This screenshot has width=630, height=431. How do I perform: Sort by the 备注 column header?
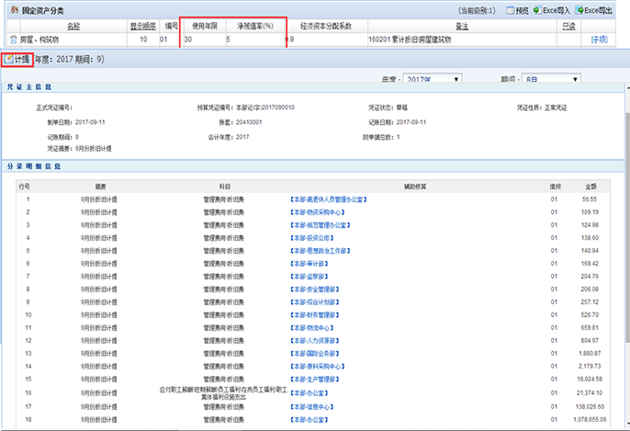coord(462,26)
